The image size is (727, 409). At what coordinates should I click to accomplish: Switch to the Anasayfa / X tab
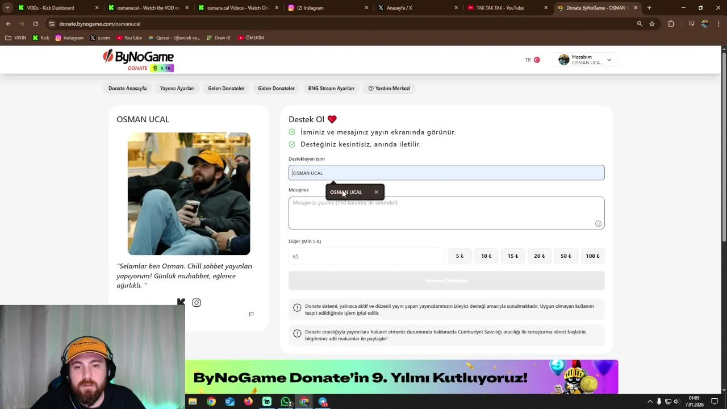(x=418, y=8)
